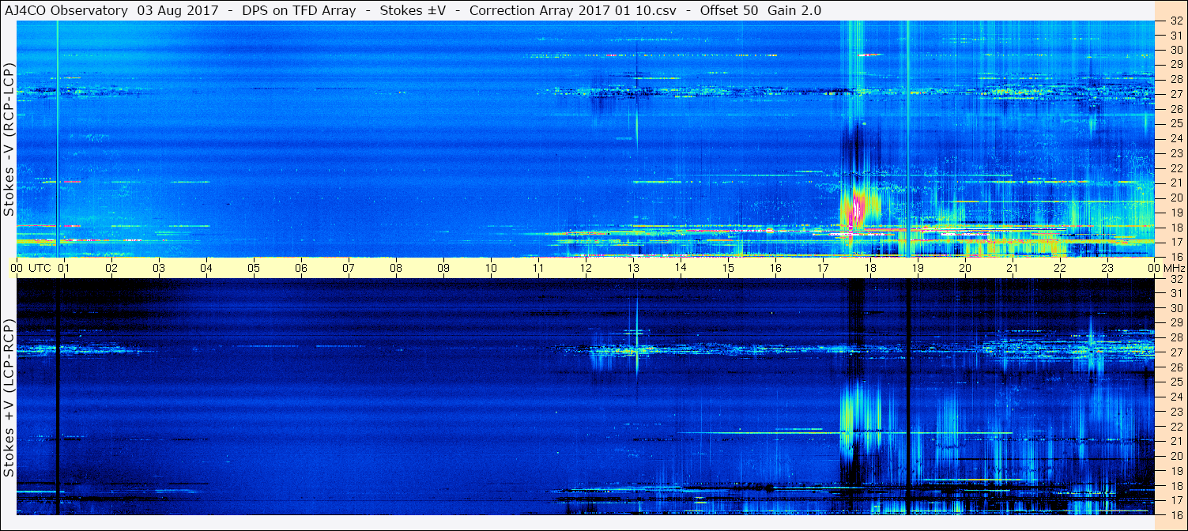Select hour 02 on the UTC time axis
The width and height of the screenshot is (1188, 531).
(111, 268)
